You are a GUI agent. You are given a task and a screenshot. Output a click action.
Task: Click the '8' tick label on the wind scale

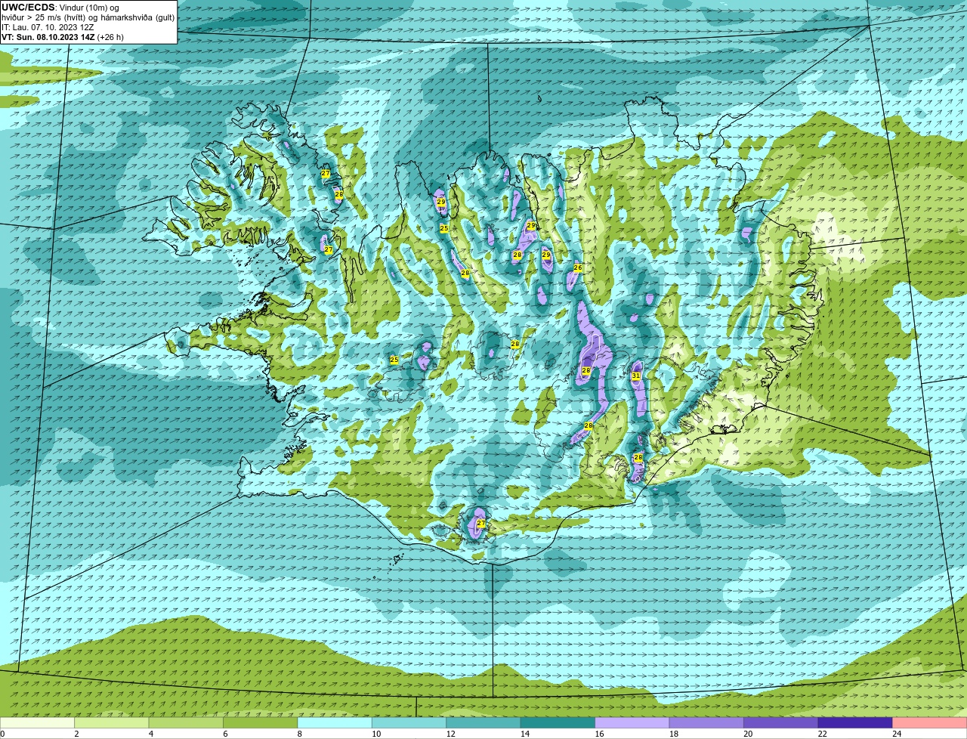click(300, 734)
